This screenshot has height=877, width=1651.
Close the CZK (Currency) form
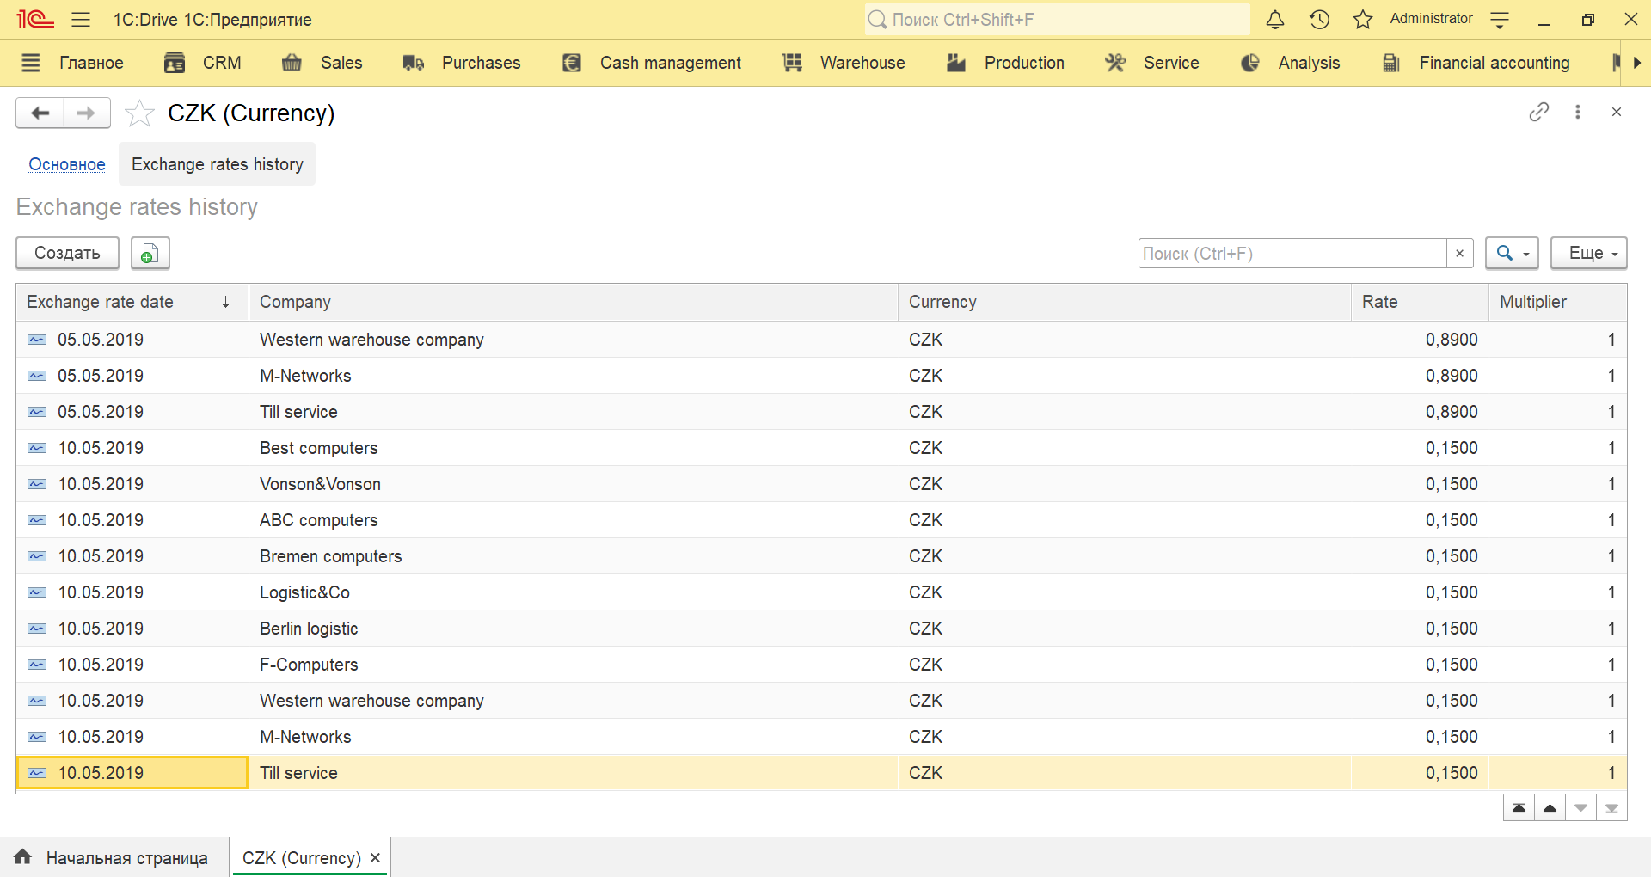(x=1617, y=112)
